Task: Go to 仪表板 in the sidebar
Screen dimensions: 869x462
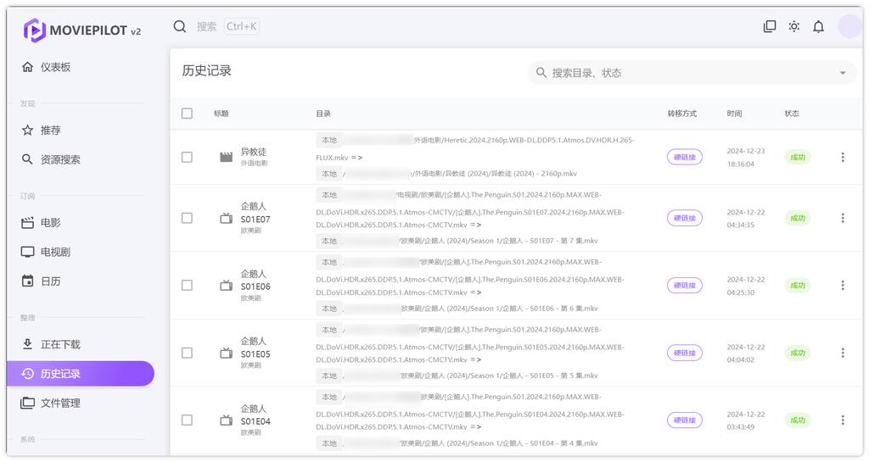Action: click(56, 67)
